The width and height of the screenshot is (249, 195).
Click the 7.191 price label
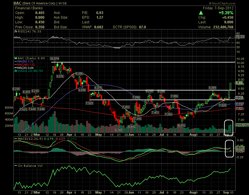[138, 119]
